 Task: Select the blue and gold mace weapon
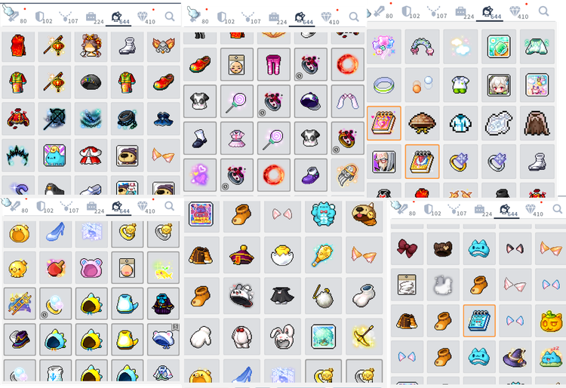tap(323, 255)
